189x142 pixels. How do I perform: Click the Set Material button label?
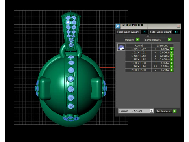coord(164,111)
